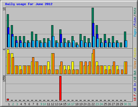Image resolution: width=138 pixels, height=107 pixels.
Task: Click the 'Hits' legend label
Action: point(135,11)
